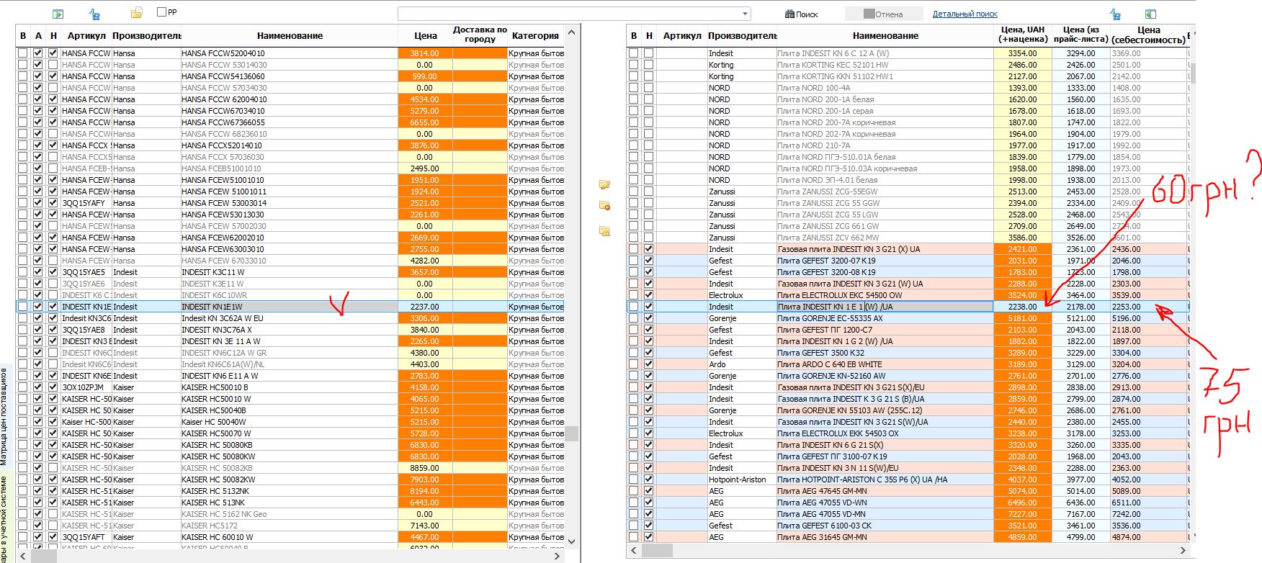The height and width of the screenshot is (563, 1262).
Task: Click the folder-with-red-minus icon between the tables
Action: pyautogui.click(x=605, y=206)
